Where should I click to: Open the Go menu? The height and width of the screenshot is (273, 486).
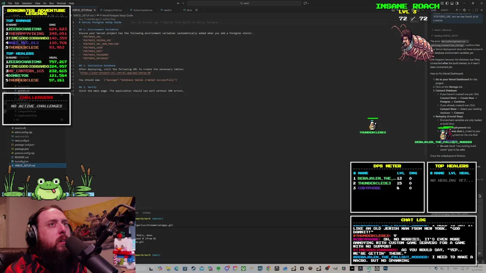click(x=45, y=3)
